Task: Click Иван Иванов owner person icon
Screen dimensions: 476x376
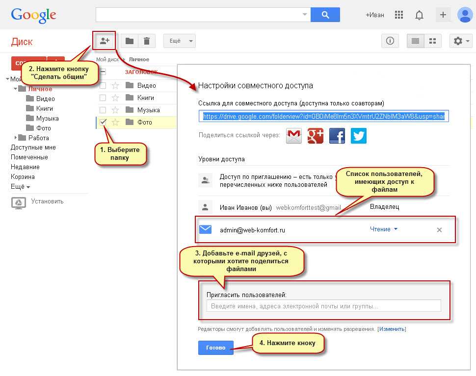Action: tap(205, 207)
